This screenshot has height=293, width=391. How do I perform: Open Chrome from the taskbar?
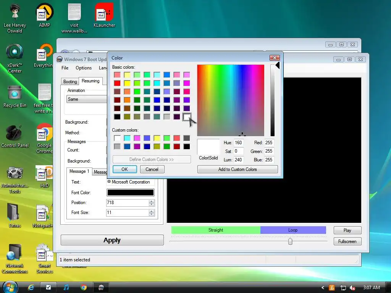84,287
